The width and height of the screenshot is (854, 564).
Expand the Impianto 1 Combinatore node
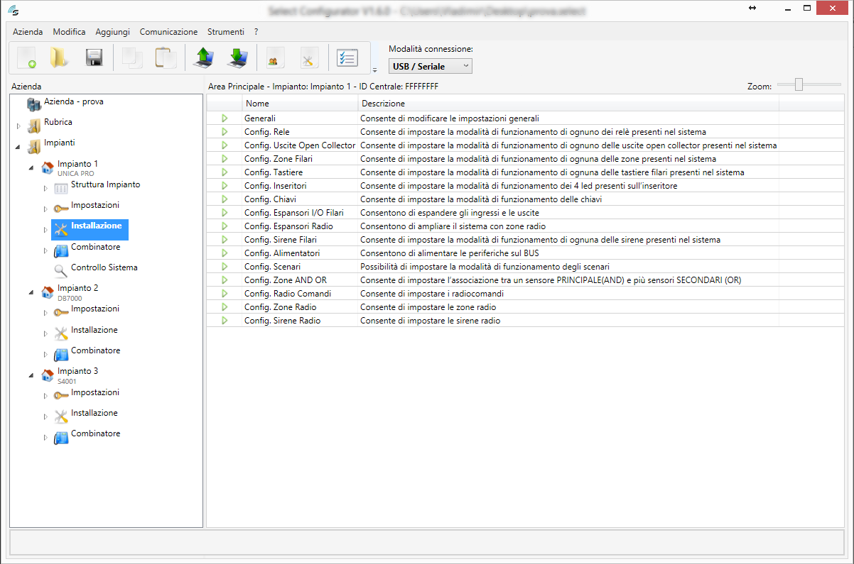[x=45, y=251]
